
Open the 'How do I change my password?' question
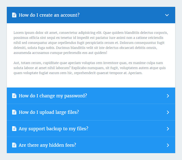coord(53,96)
